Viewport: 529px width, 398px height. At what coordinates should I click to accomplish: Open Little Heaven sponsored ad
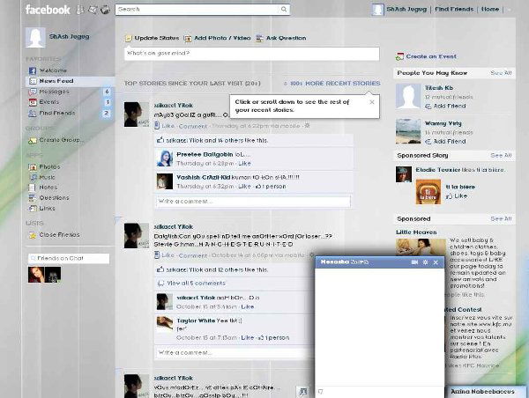[416, 232]
